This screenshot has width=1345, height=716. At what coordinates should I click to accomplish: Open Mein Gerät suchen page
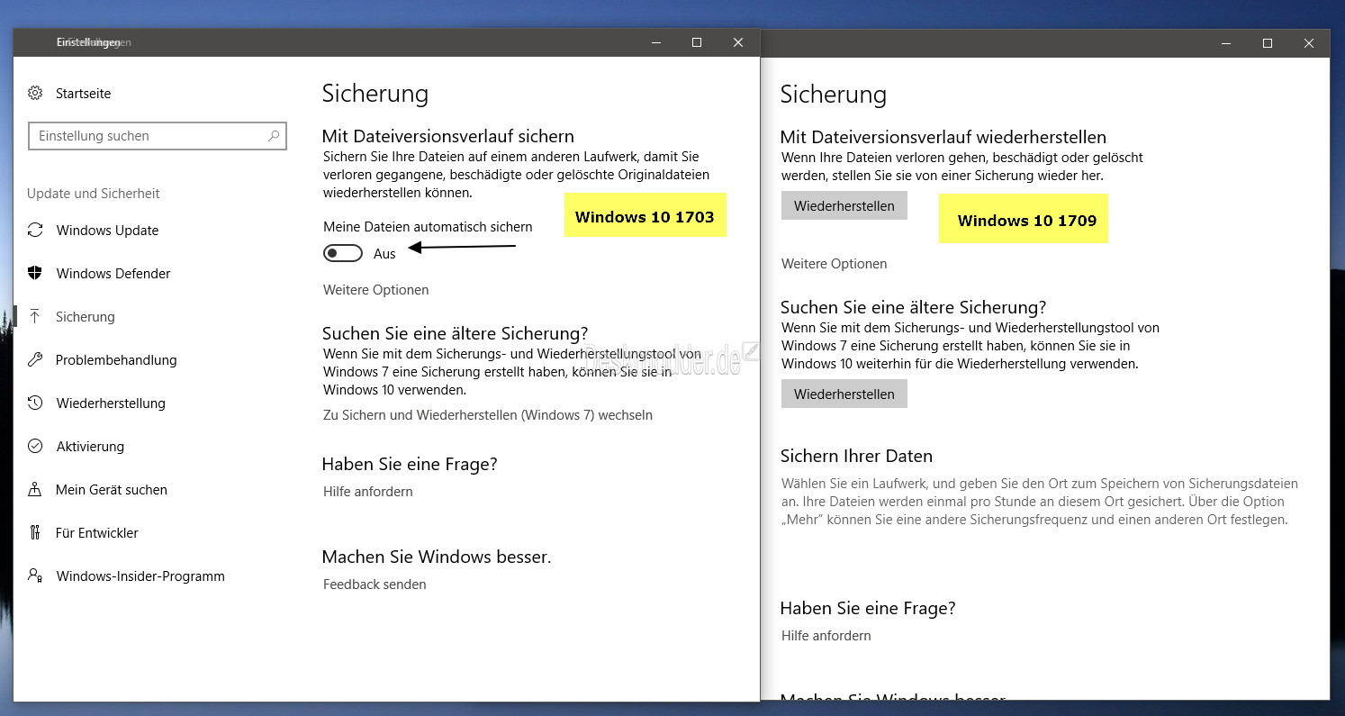(x=112, y=490)
